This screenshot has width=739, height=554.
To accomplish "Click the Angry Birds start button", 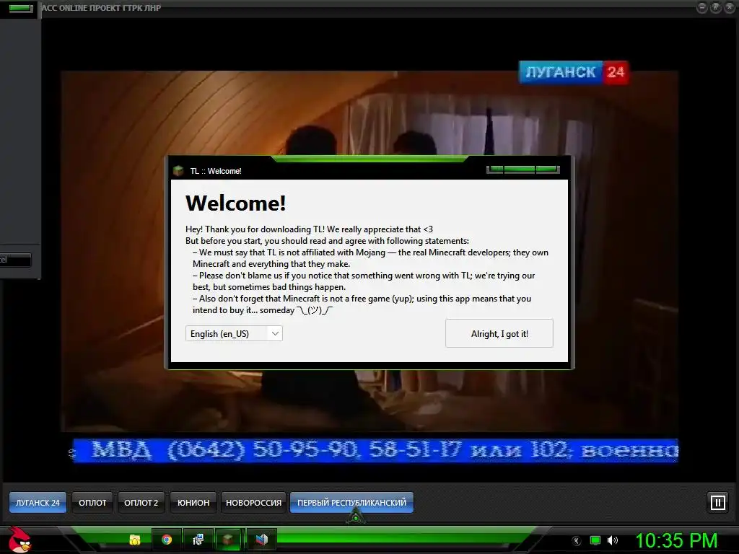I will (19, 540).
